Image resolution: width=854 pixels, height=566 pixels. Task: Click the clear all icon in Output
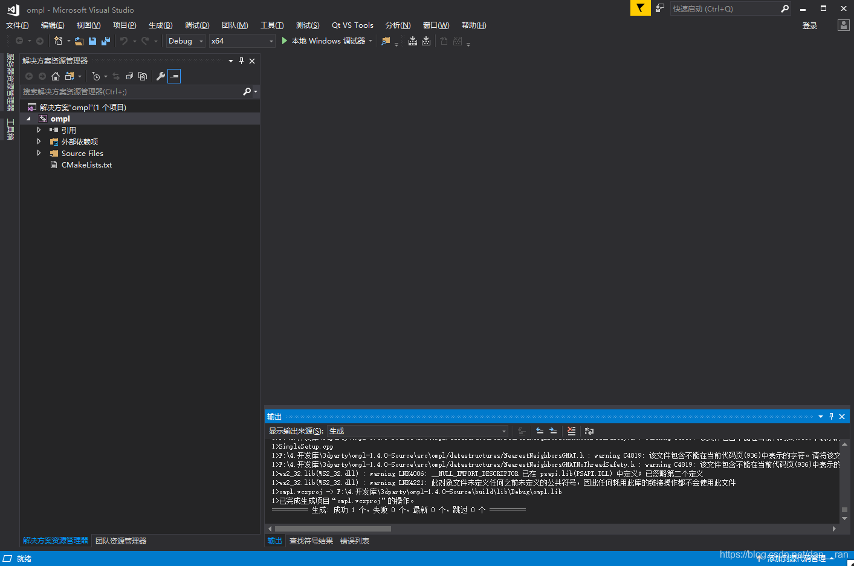[571, 431]
